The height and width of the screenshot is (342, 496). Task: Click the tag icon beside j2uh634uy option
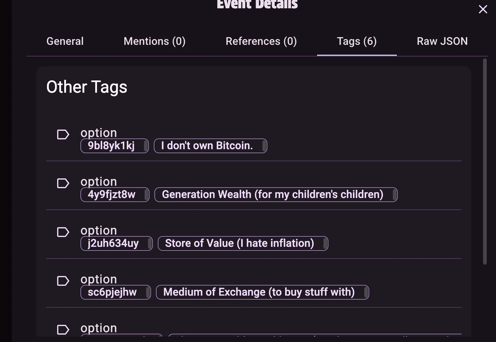click(63, 232)
